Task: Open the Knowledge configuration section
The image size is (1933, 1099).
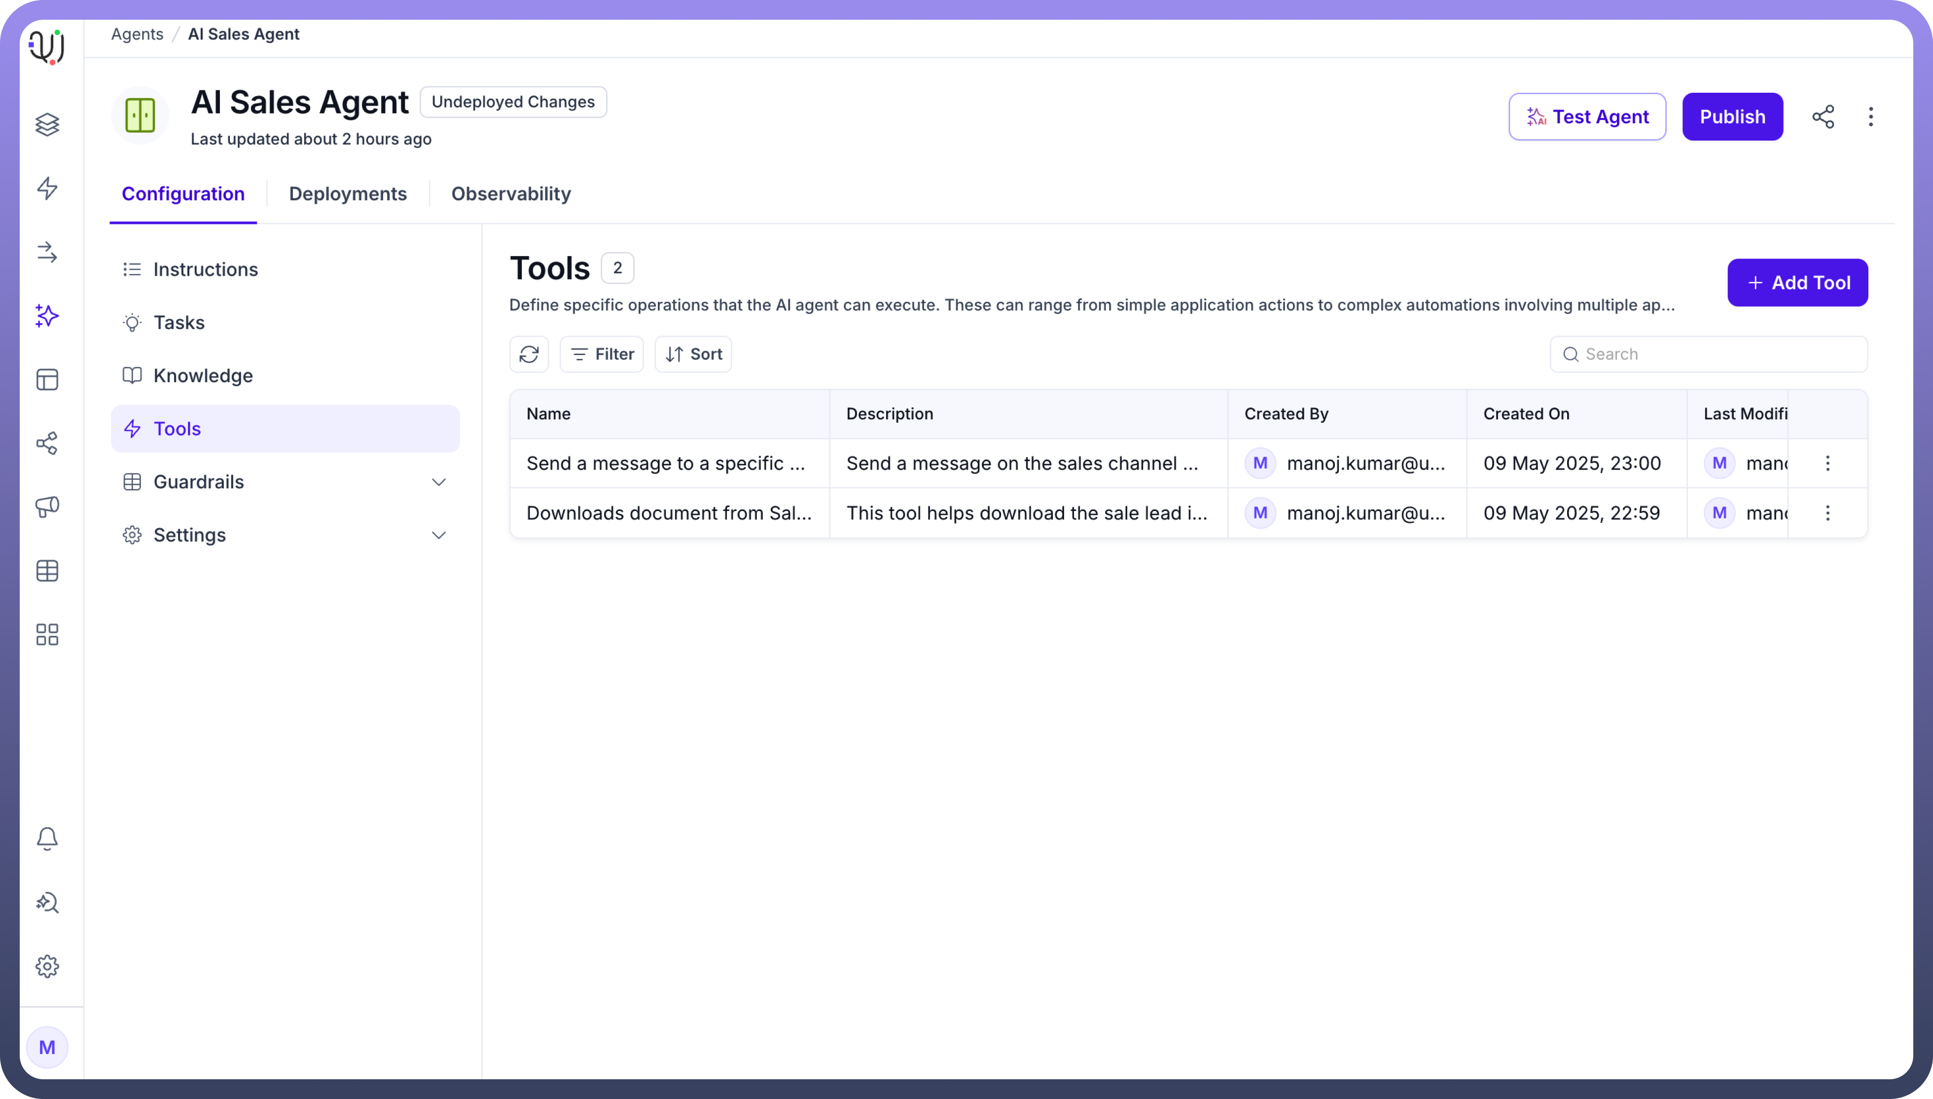Action: click(x=203, y=376)
